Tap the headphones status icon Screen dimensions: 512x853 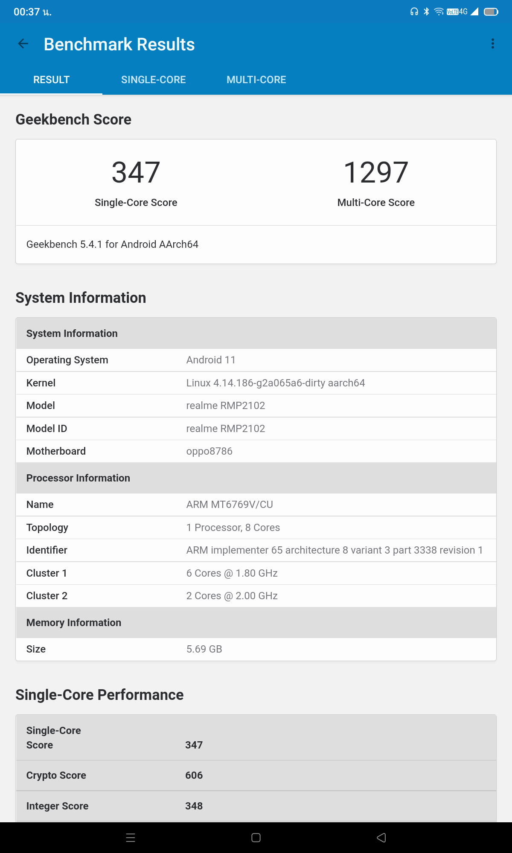pyautogui.click(x=414, y=12)
